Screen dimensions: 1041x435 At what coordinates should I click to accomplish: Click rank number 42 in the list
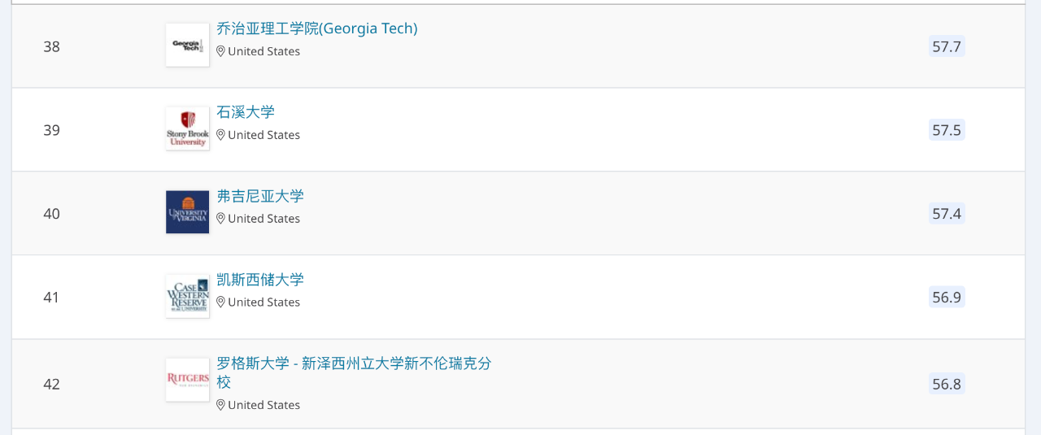[x=52, y=384]
